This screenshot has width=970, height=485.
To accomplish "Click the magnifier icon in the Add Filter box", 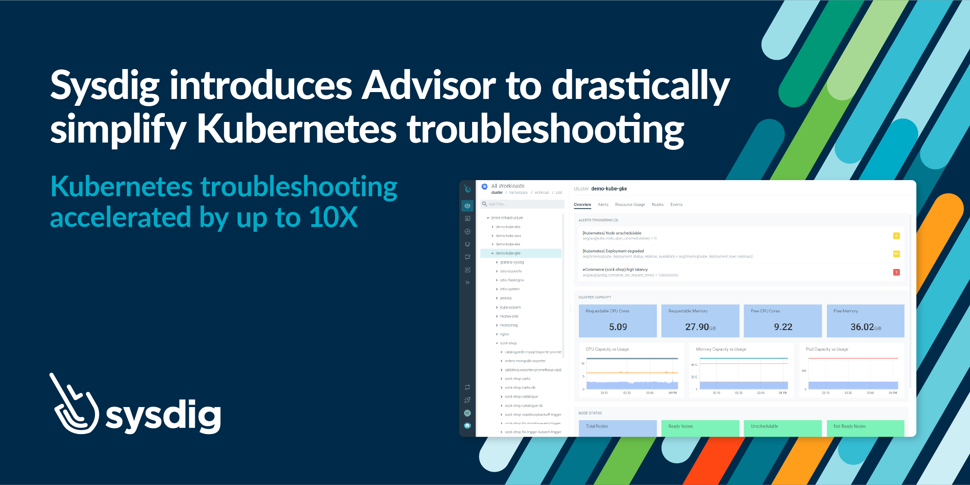I will pos(484,204).
